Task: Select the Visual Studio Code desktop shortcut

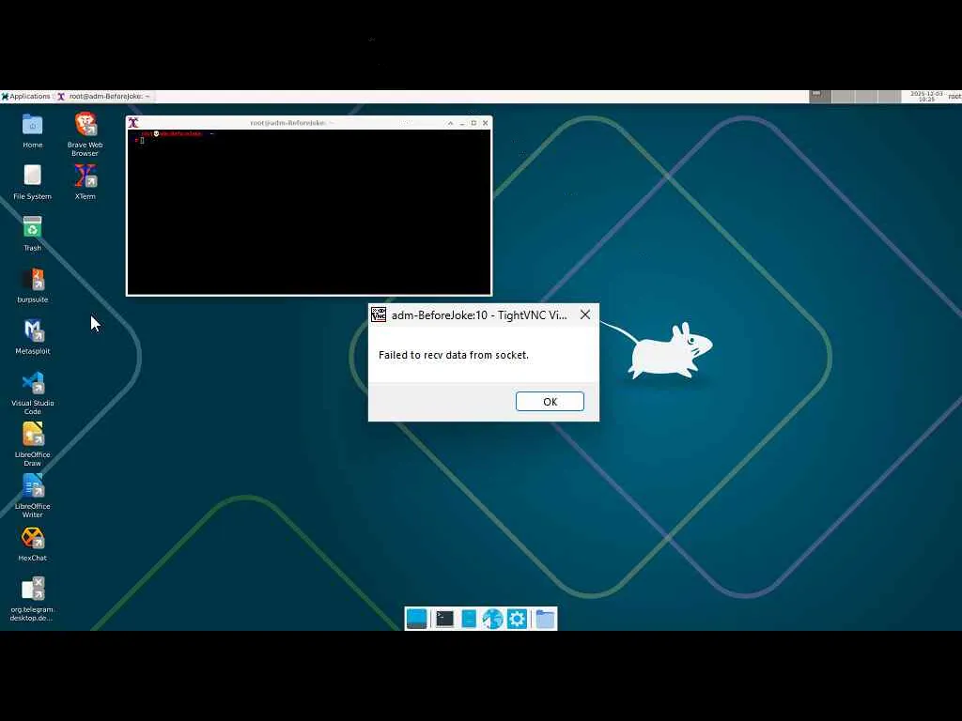Action: (33, 393)
